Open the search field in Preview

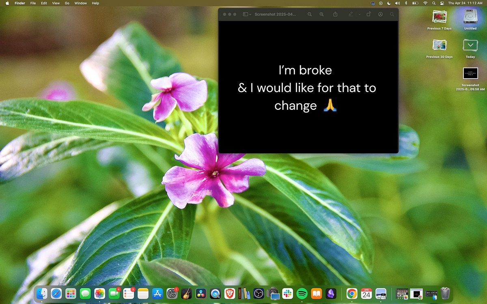tap(392, 14)
